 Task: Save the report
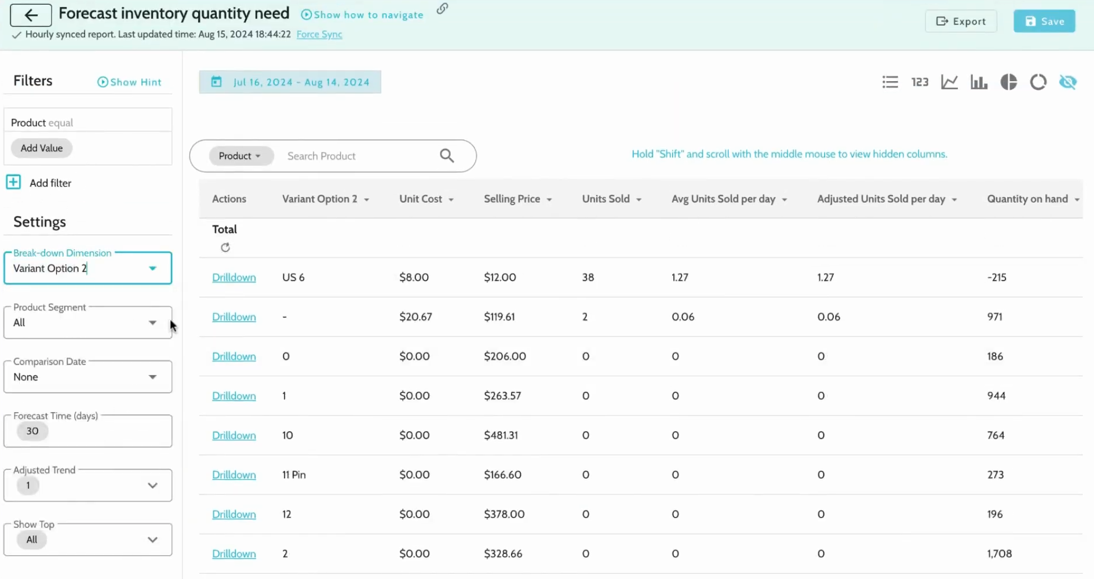pos(1044,21)
